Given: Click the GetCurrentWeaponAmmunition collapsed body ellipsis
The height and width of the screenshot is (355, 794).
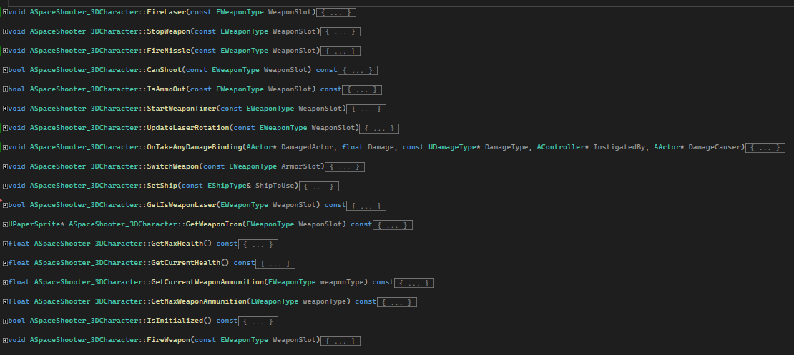Looking at the screenshot, I should tap(414, 283).
